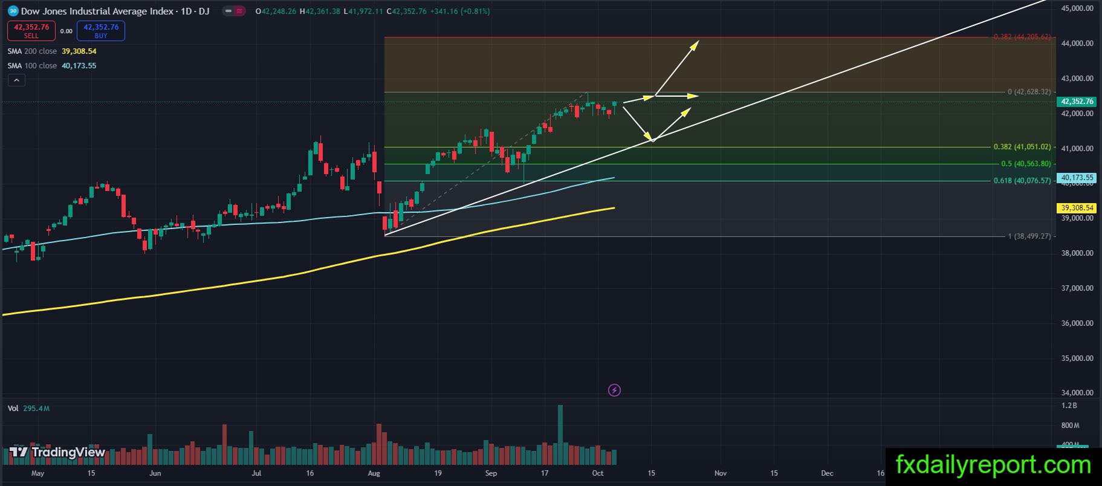This screenshot has height=486, width=1102.
Task: Click the 34,000.00 price axis label
Action: [x=1077, y=394]
